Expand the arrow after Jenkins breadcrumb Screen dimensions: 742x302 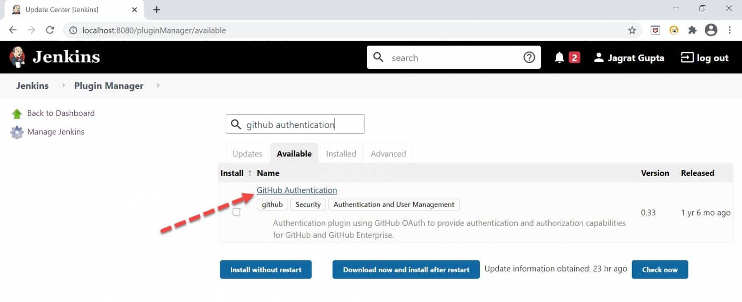[x=63, y=85]
